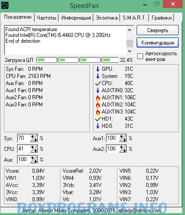Click the alfredo@almico.com author text
The width and height of the screenshot is (185, 215).
pos(140,211)
